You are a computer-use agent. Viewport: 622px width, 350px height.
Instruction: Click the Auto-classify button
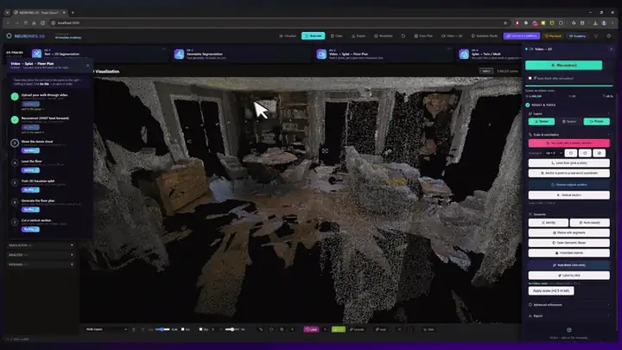click(589, 223)
